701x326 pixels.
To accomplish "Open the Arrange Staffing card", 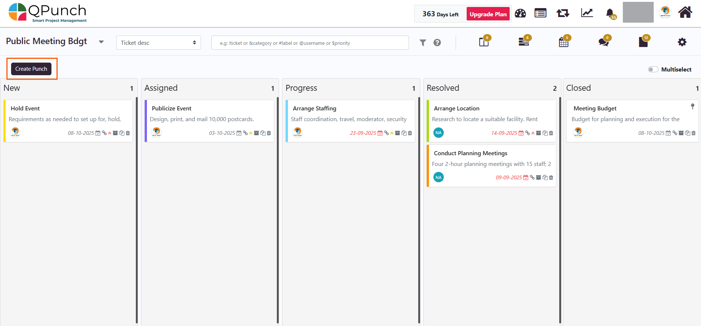I will 314,108.
